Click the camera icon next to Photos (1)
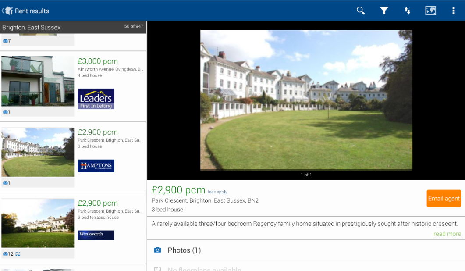 pyautogui.click(x=157, y=250)
